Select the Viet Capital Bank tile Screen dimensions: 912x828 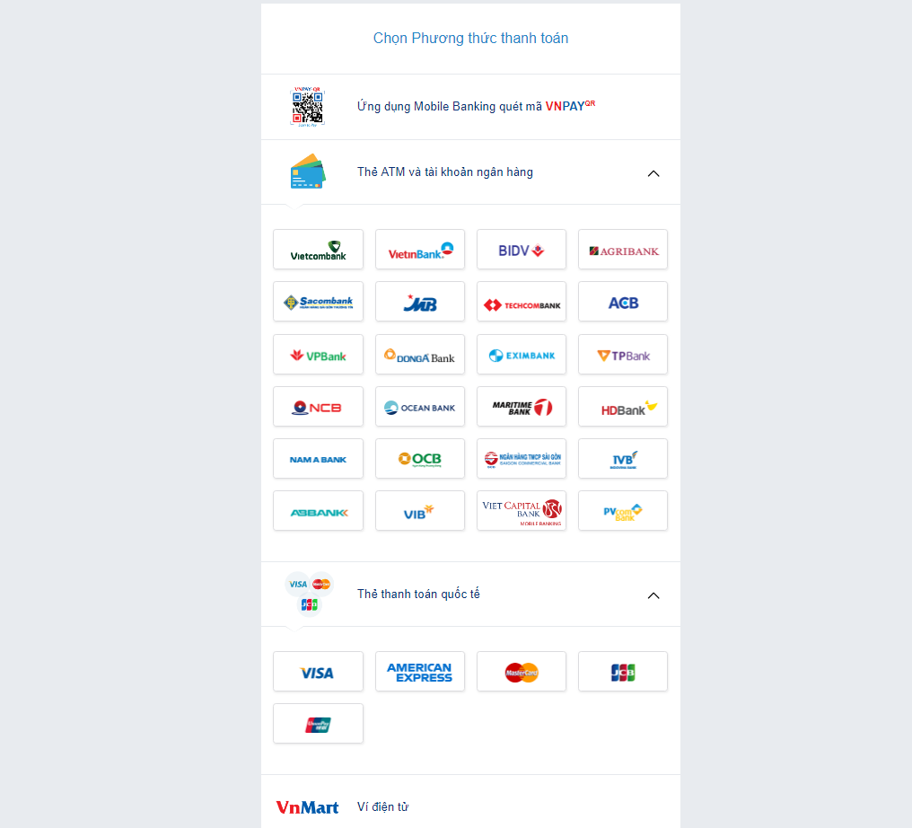click(x=522, y=511)
